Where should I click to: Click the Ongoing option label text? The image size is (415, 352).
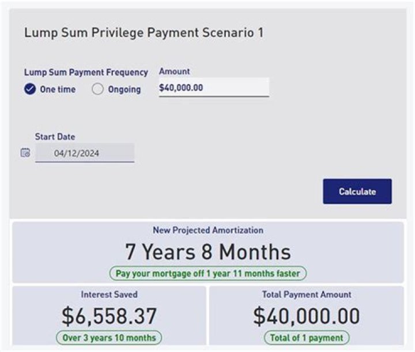(124, 89)
